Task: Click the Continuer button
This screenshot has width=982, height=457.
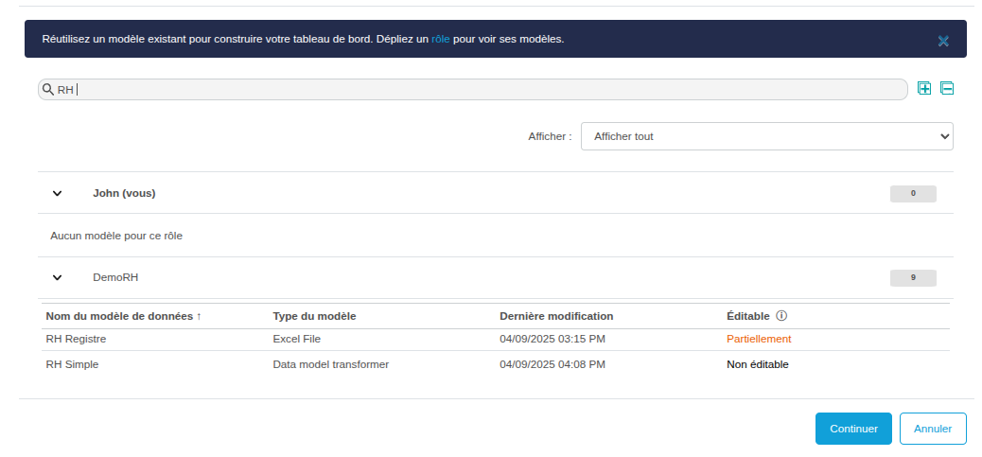Action: 853,429
